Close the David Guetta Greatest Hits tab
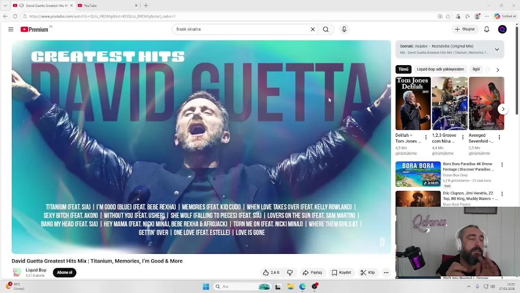The height and width of the screenshot is (293, 520). [71, 5]
